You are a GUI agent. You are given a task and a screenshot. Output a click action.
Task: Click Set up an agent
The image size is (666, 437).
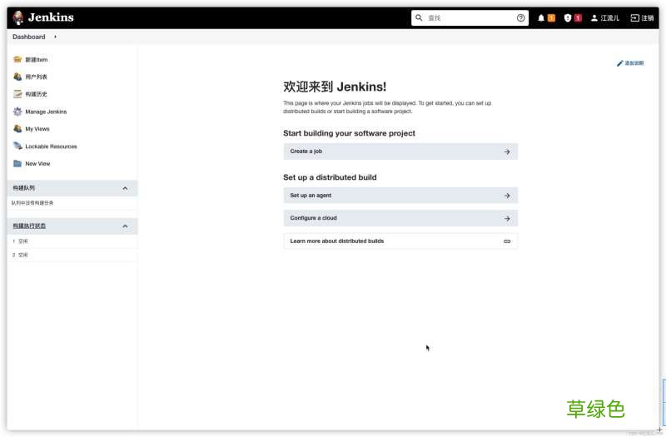click(400, 196)
